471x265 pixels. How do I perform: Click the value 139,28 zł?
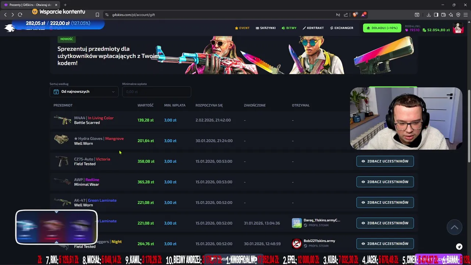coord(146,120)
